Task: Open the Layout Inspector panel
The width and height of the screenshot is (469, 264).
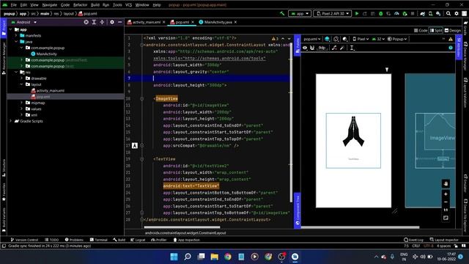Action: point(444,240)
